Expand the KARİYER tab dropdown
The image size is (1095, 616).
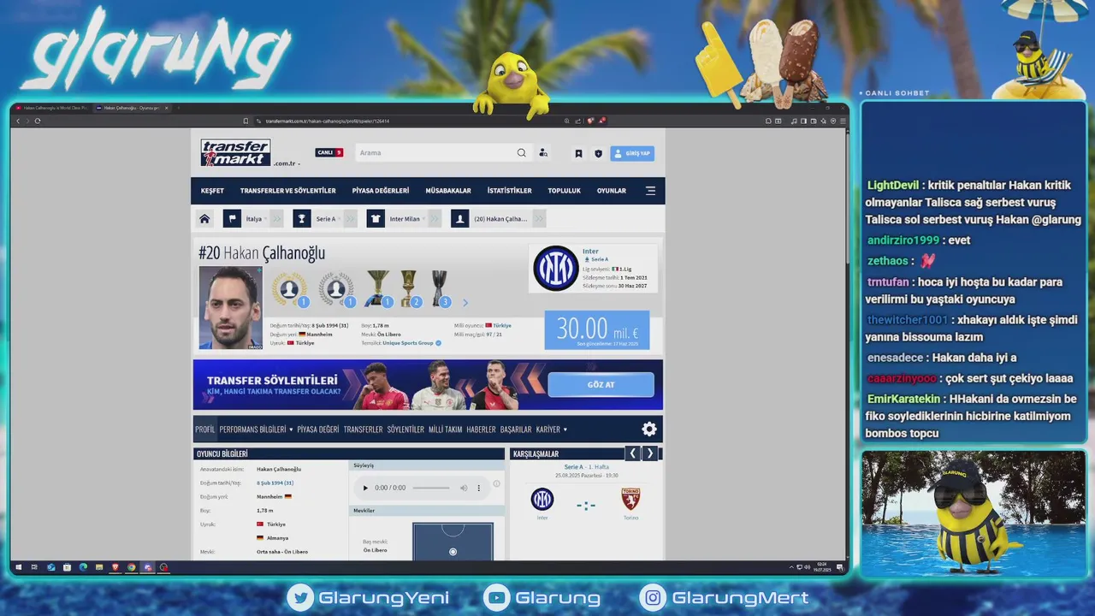pyautogui.click(x=551, y=429)
